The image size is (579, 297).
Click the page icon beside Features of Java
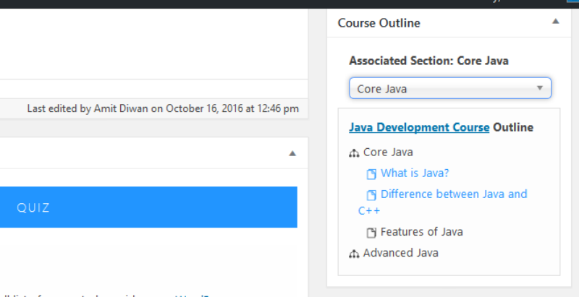tap(371, 233)
